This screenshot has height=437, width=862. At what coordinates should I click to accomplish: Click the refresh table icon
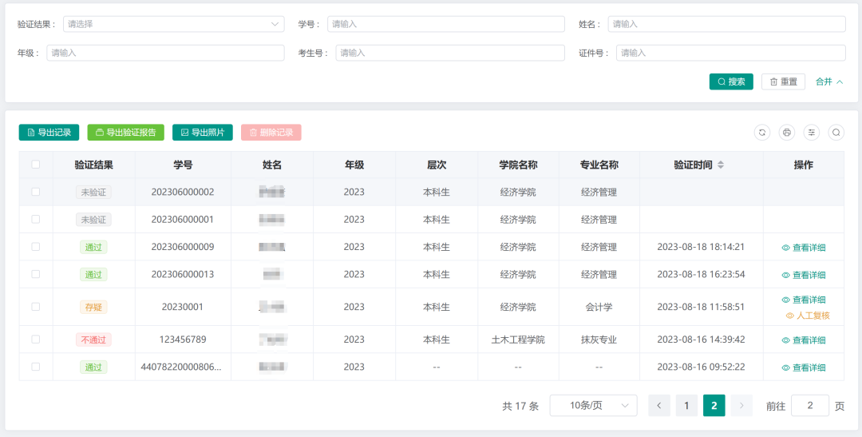coord(762,133)
